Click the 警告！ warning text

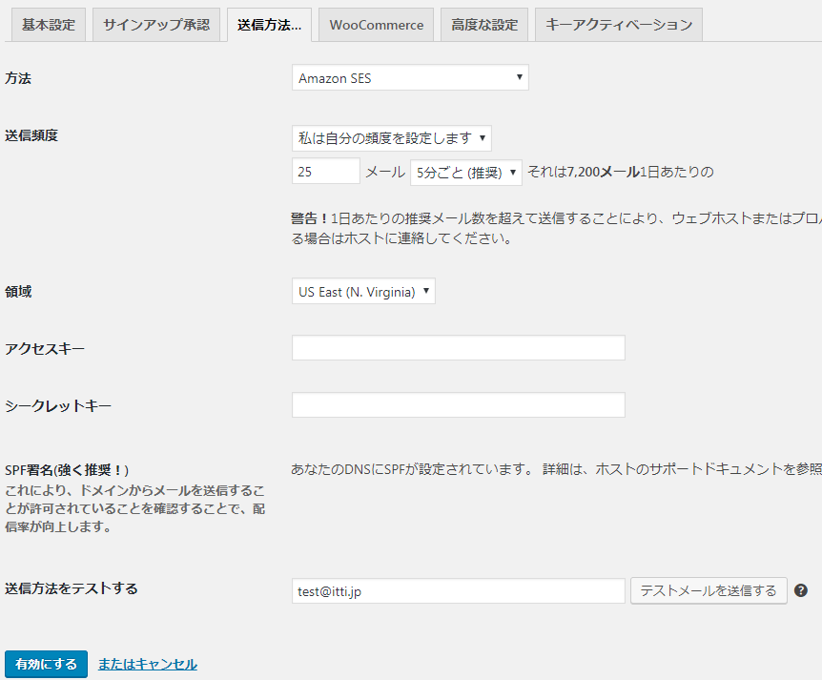[310, 218]
